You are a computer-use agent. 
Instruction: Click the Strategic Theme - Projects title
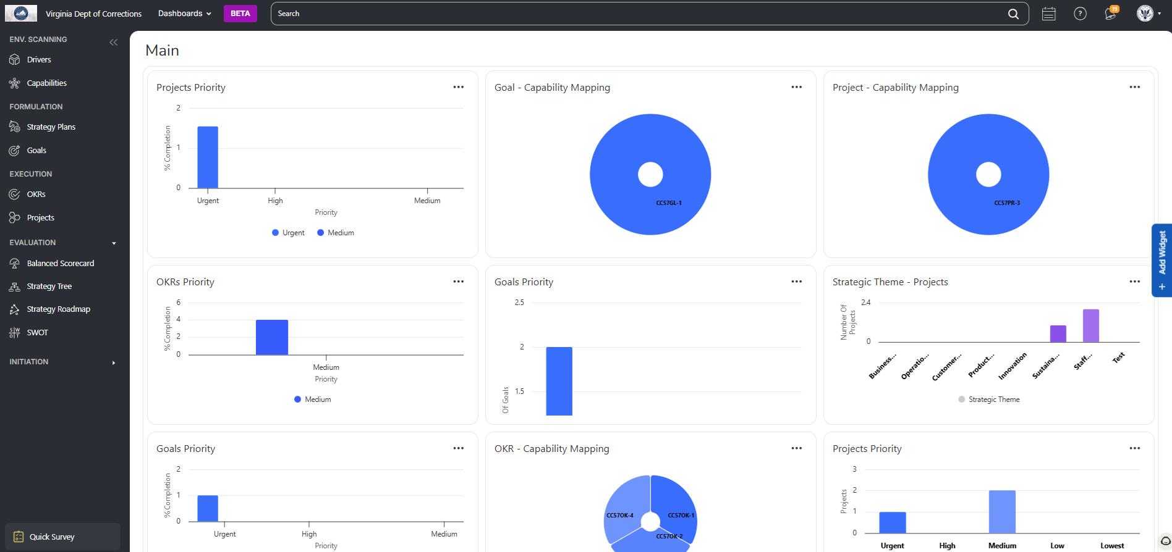[x=890, y=282]
